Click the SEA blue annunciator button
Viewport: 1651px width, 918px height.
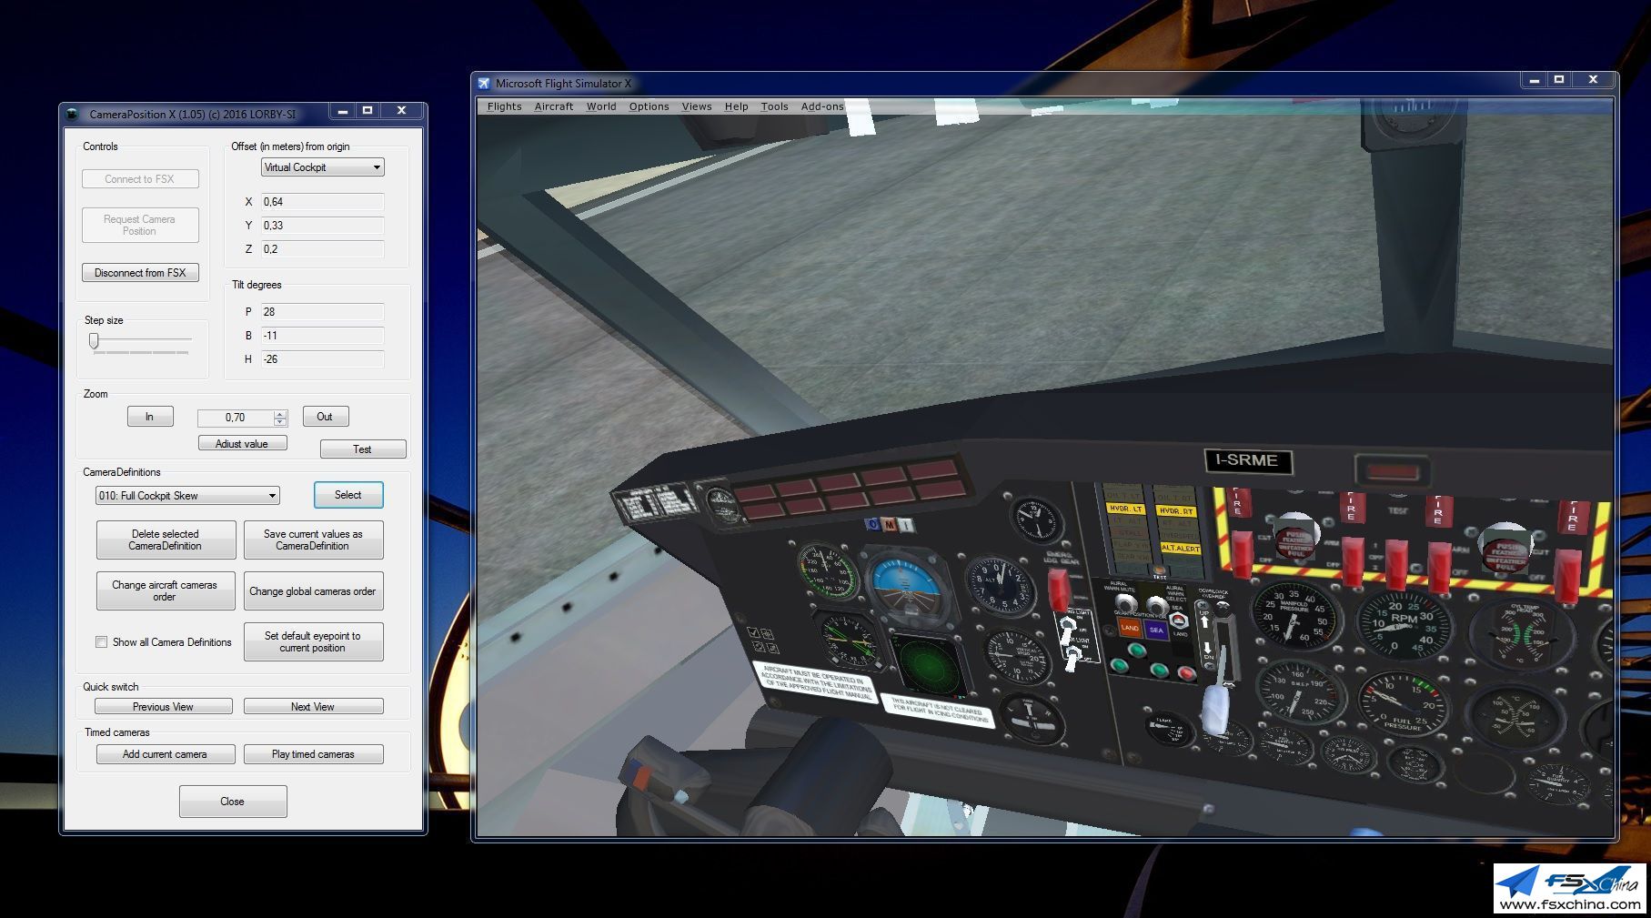click(1155, 630)
